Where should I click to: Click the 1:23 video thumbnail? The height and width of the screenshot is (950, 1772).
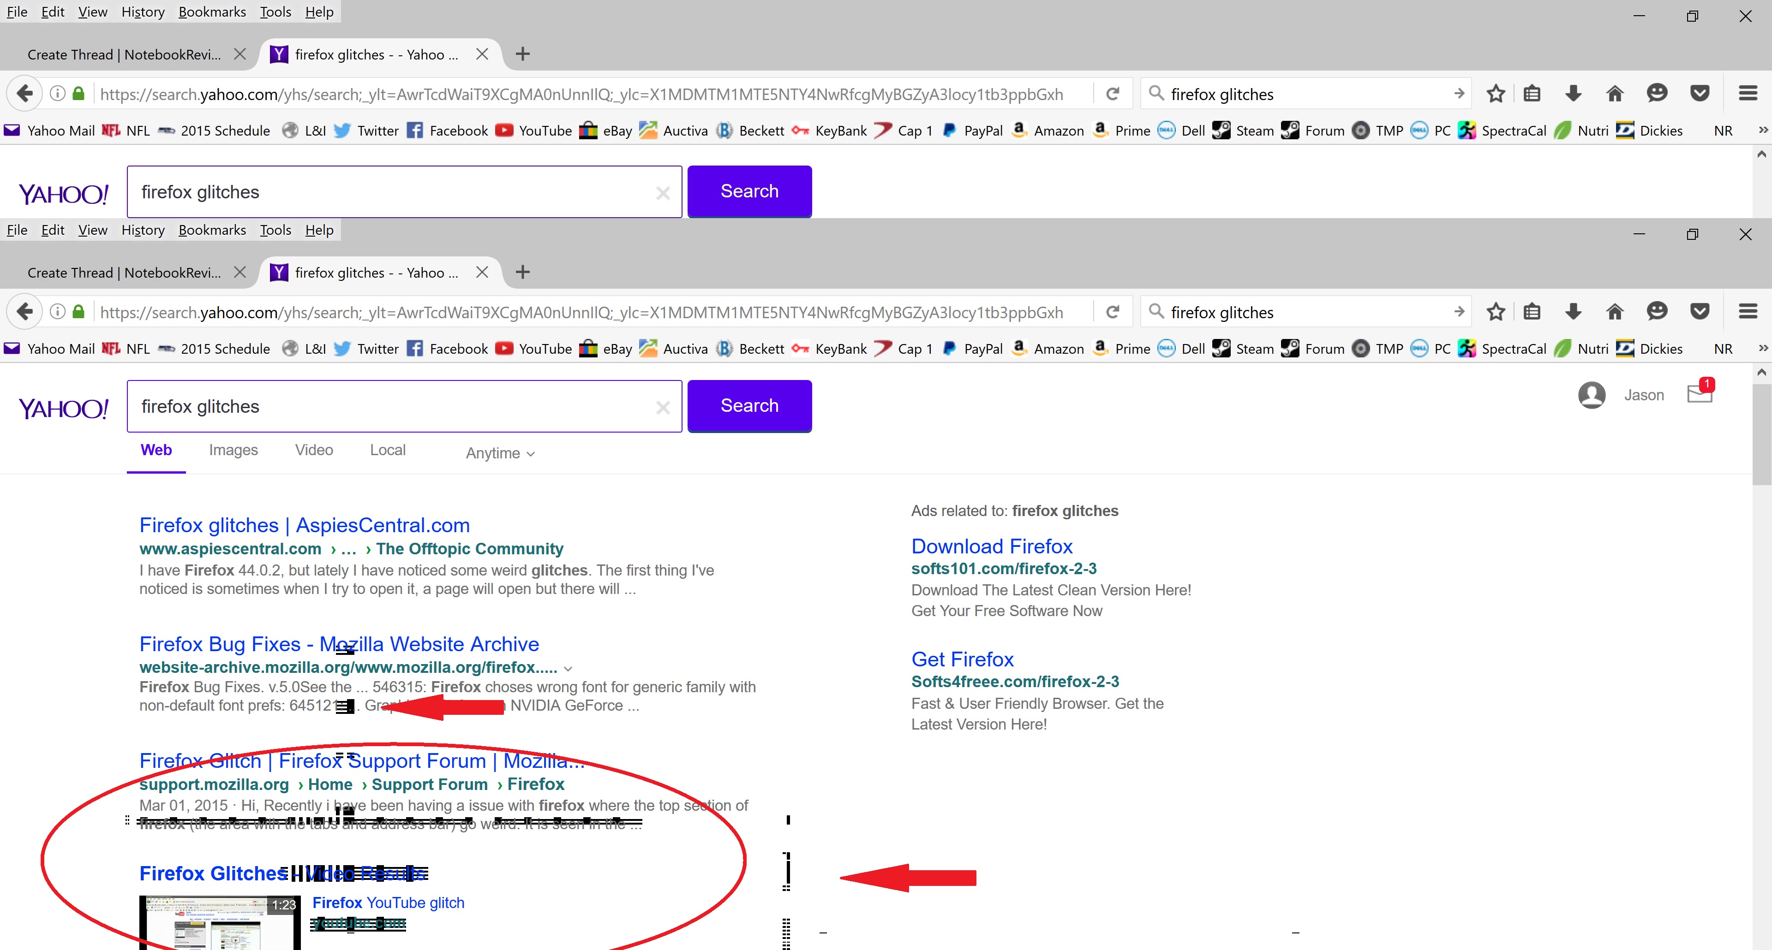(x=220, y=922)
